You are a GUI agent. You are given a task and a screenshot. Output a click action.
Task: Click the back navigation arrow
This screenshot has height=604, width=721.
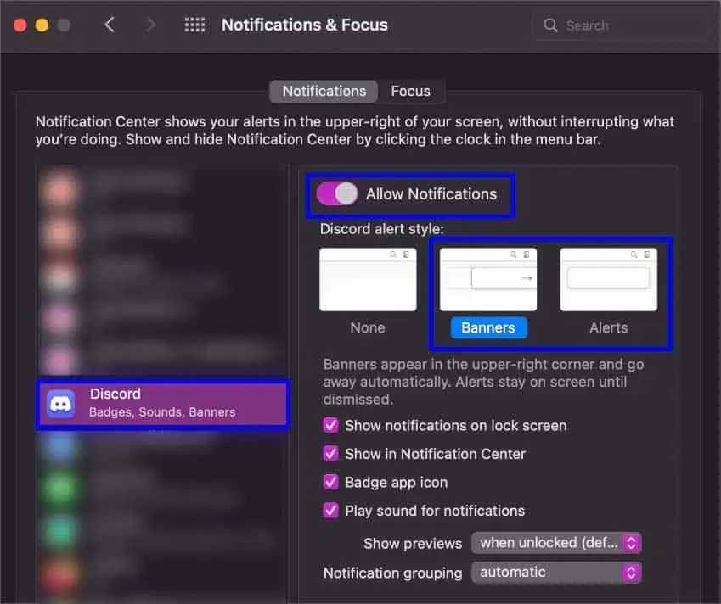coord(110,25)
